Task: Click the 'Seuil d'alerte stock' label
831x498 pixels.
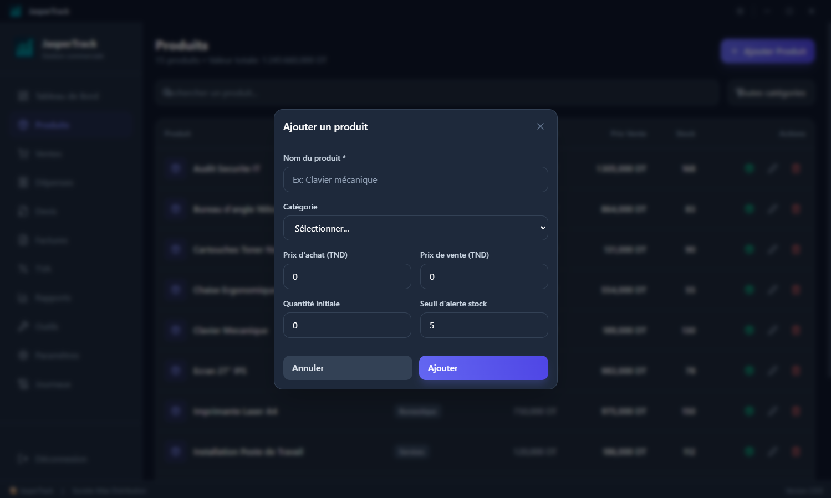Action: (453, 304)
